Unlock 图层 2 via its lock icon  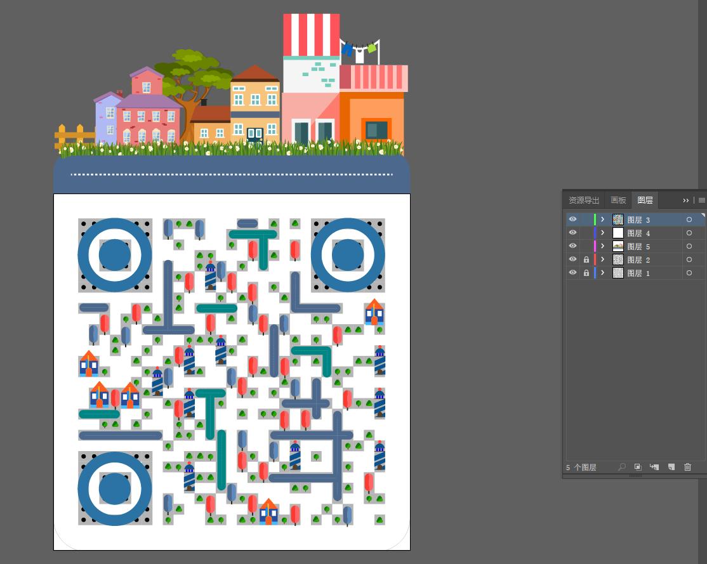click(586, 259)
